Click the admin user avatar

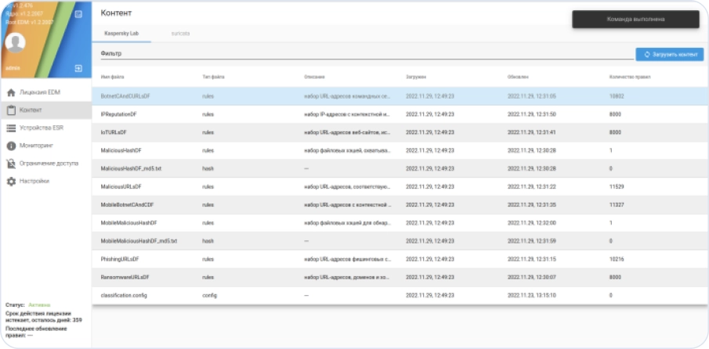[x=16, y=45]
